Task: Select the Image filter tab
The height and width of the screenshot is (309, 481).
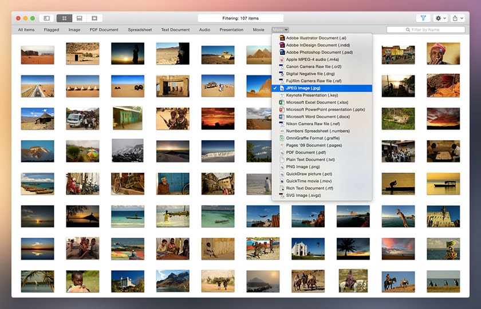Action: pos(74,30)
